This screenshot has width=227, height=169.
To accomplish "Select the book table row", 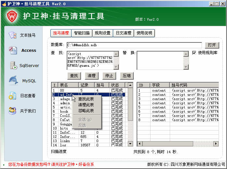I will (x=88, y=111).
